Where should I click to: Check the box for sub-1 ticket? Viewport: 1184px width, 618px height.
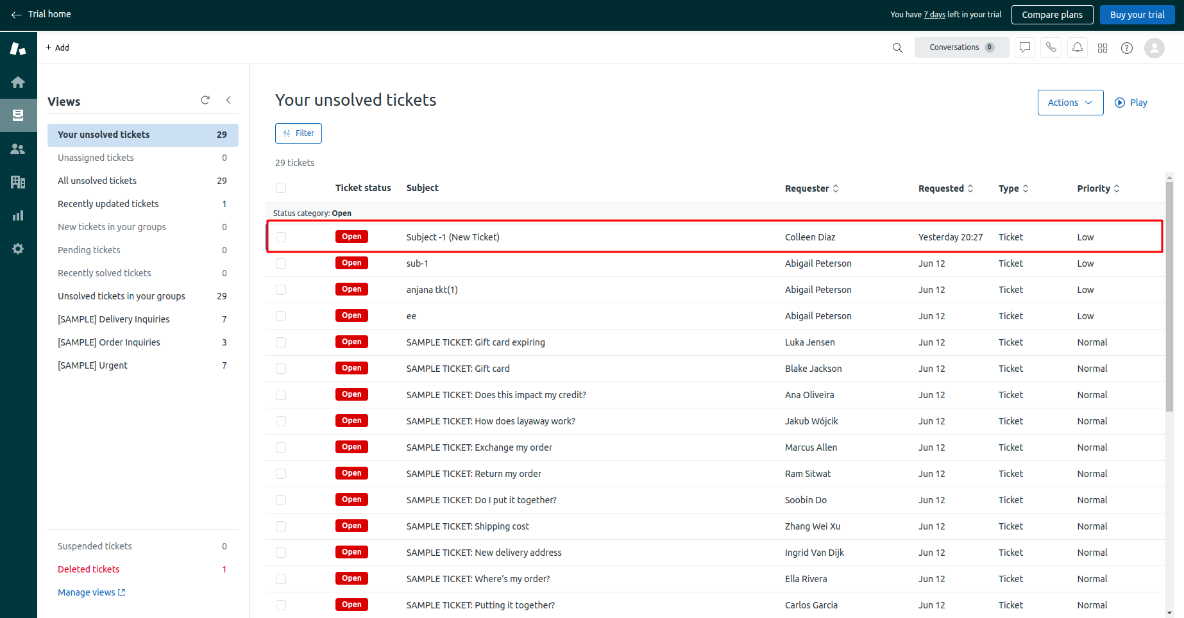tap(281, 263)
